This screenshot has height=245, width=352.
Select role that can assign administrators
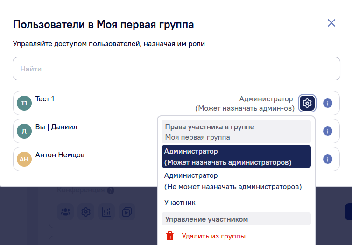tap(236, 156)
